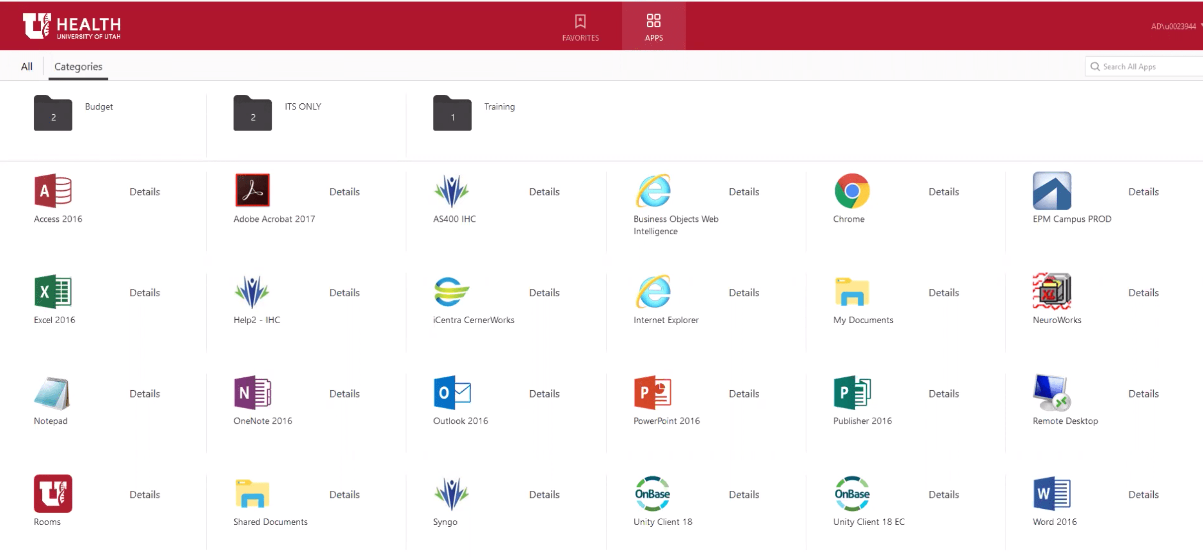The image size is (1203, 557).
Task: View Details for Word 2016
Action: pos(1143,494)
